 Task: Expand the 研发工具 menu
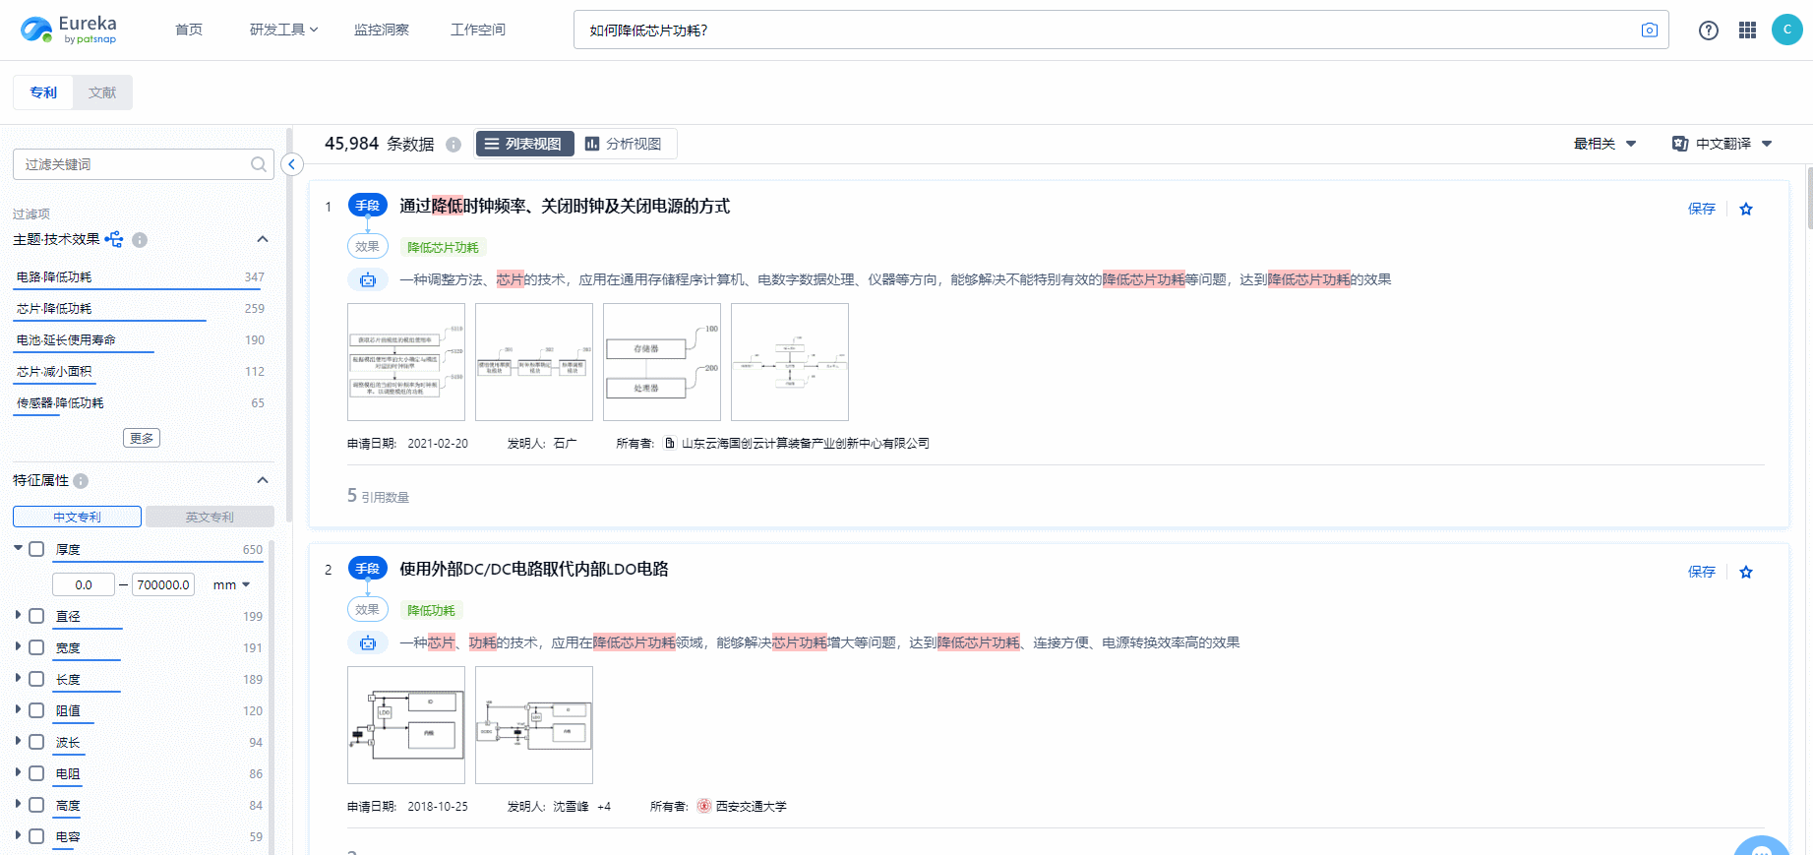pyautogui.click(x=283, y=30)
